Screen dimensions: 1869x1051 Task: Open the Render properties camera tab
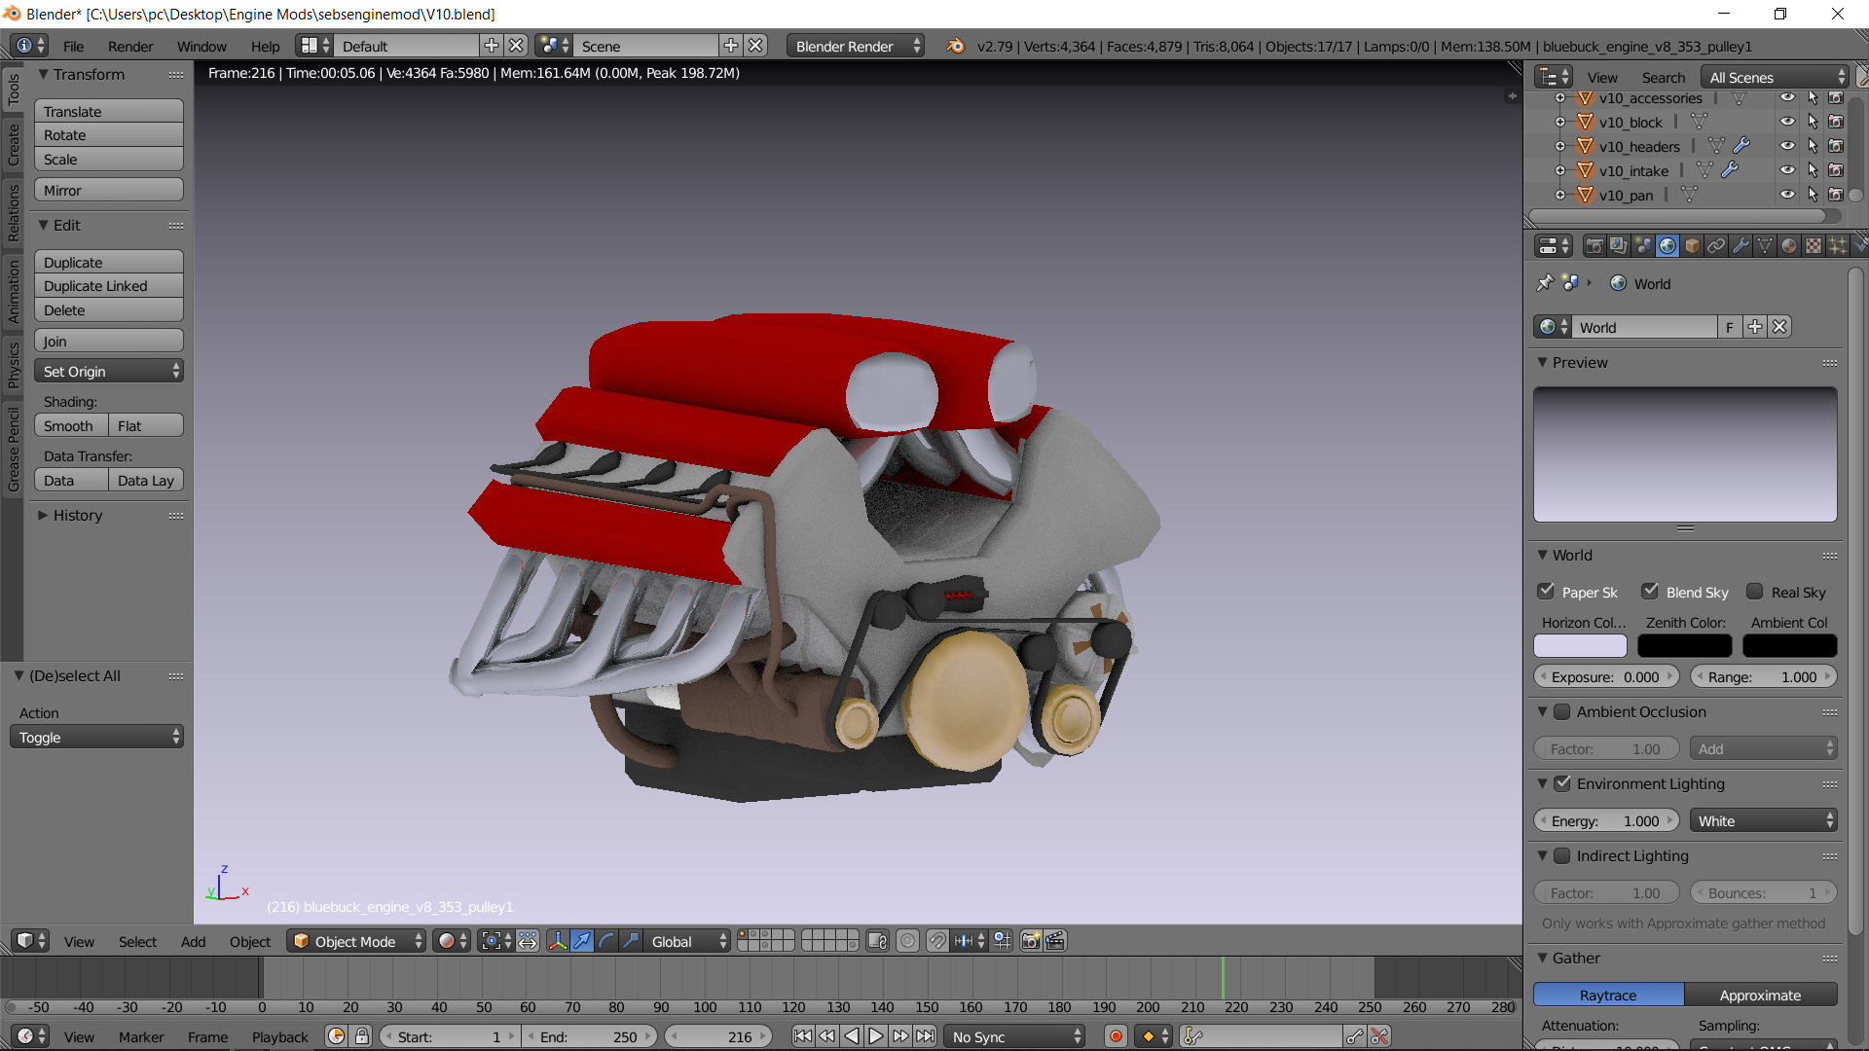tap(1594, 246)
